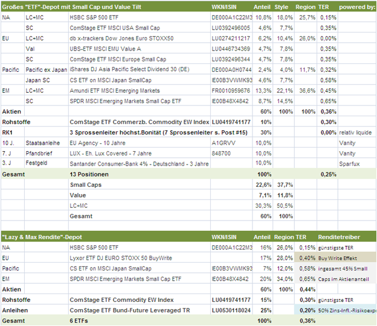Select the "Staatsanleihe" cell
The height and width of the screenshot is (326, 377).
tap(47, 143)
